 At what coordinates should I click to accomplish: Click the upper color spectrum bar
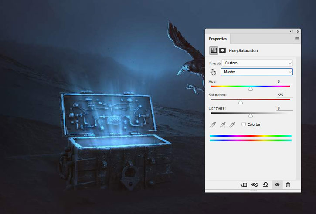coord(251,136)
